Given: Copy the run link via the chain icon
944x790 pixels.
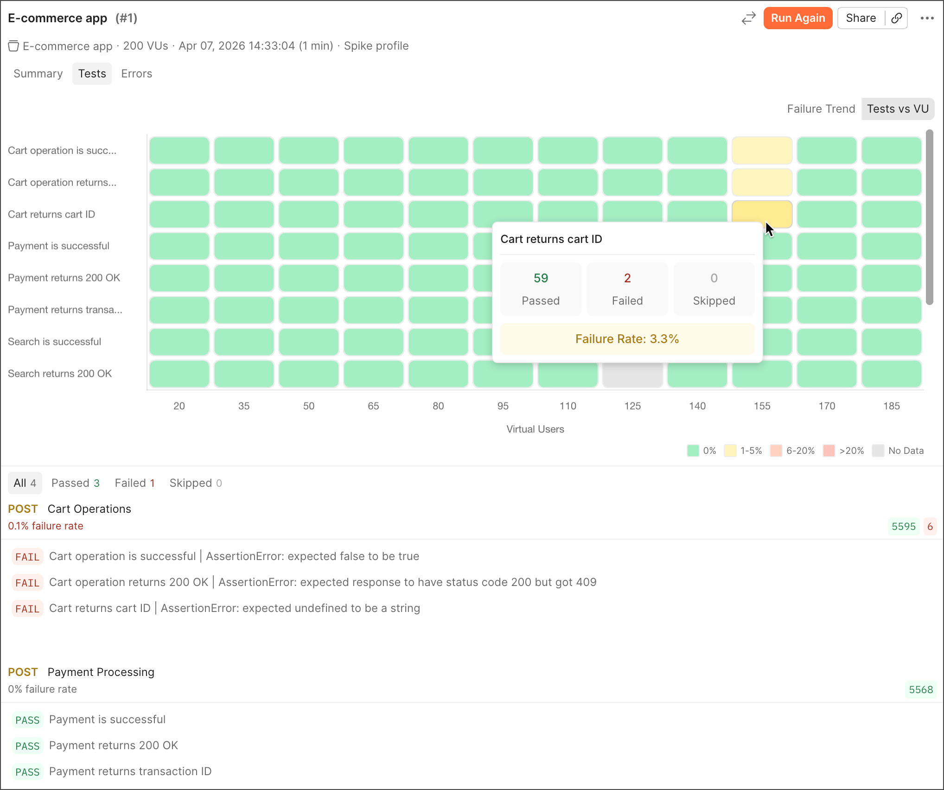Looking at the screenshot, I should pyautogui.click(x=897, y=18).
